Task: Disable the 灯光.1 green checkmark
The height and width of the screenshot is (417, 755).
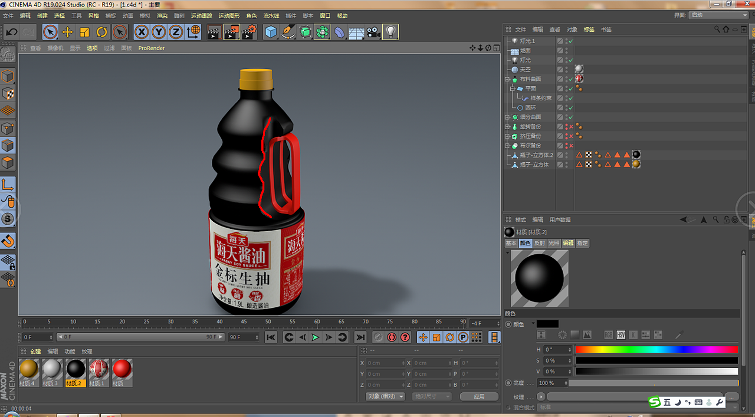Action: [x=571, y=41]
